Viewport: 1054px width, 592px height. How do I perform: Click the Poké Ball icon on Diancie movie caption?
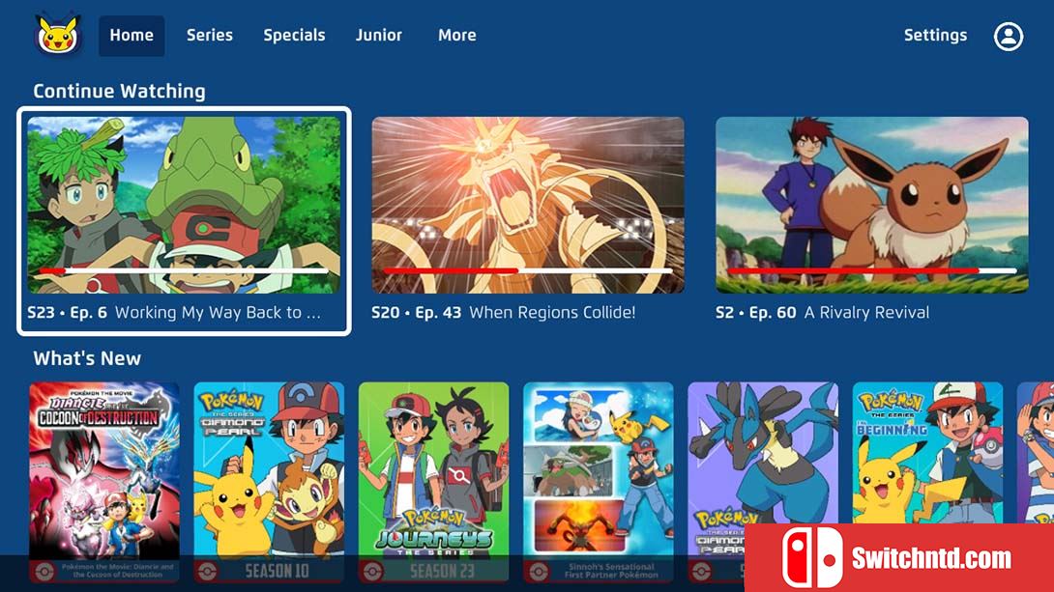click(x=44, y=571)
